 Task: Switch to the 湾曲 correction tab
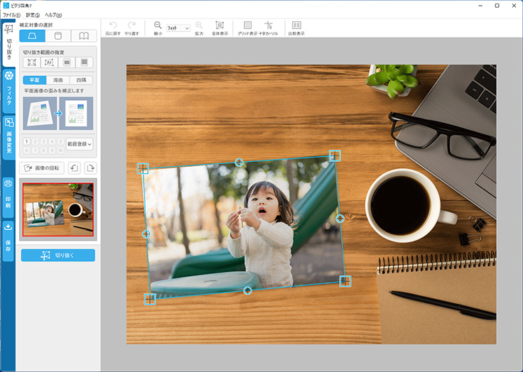[58, 80]
